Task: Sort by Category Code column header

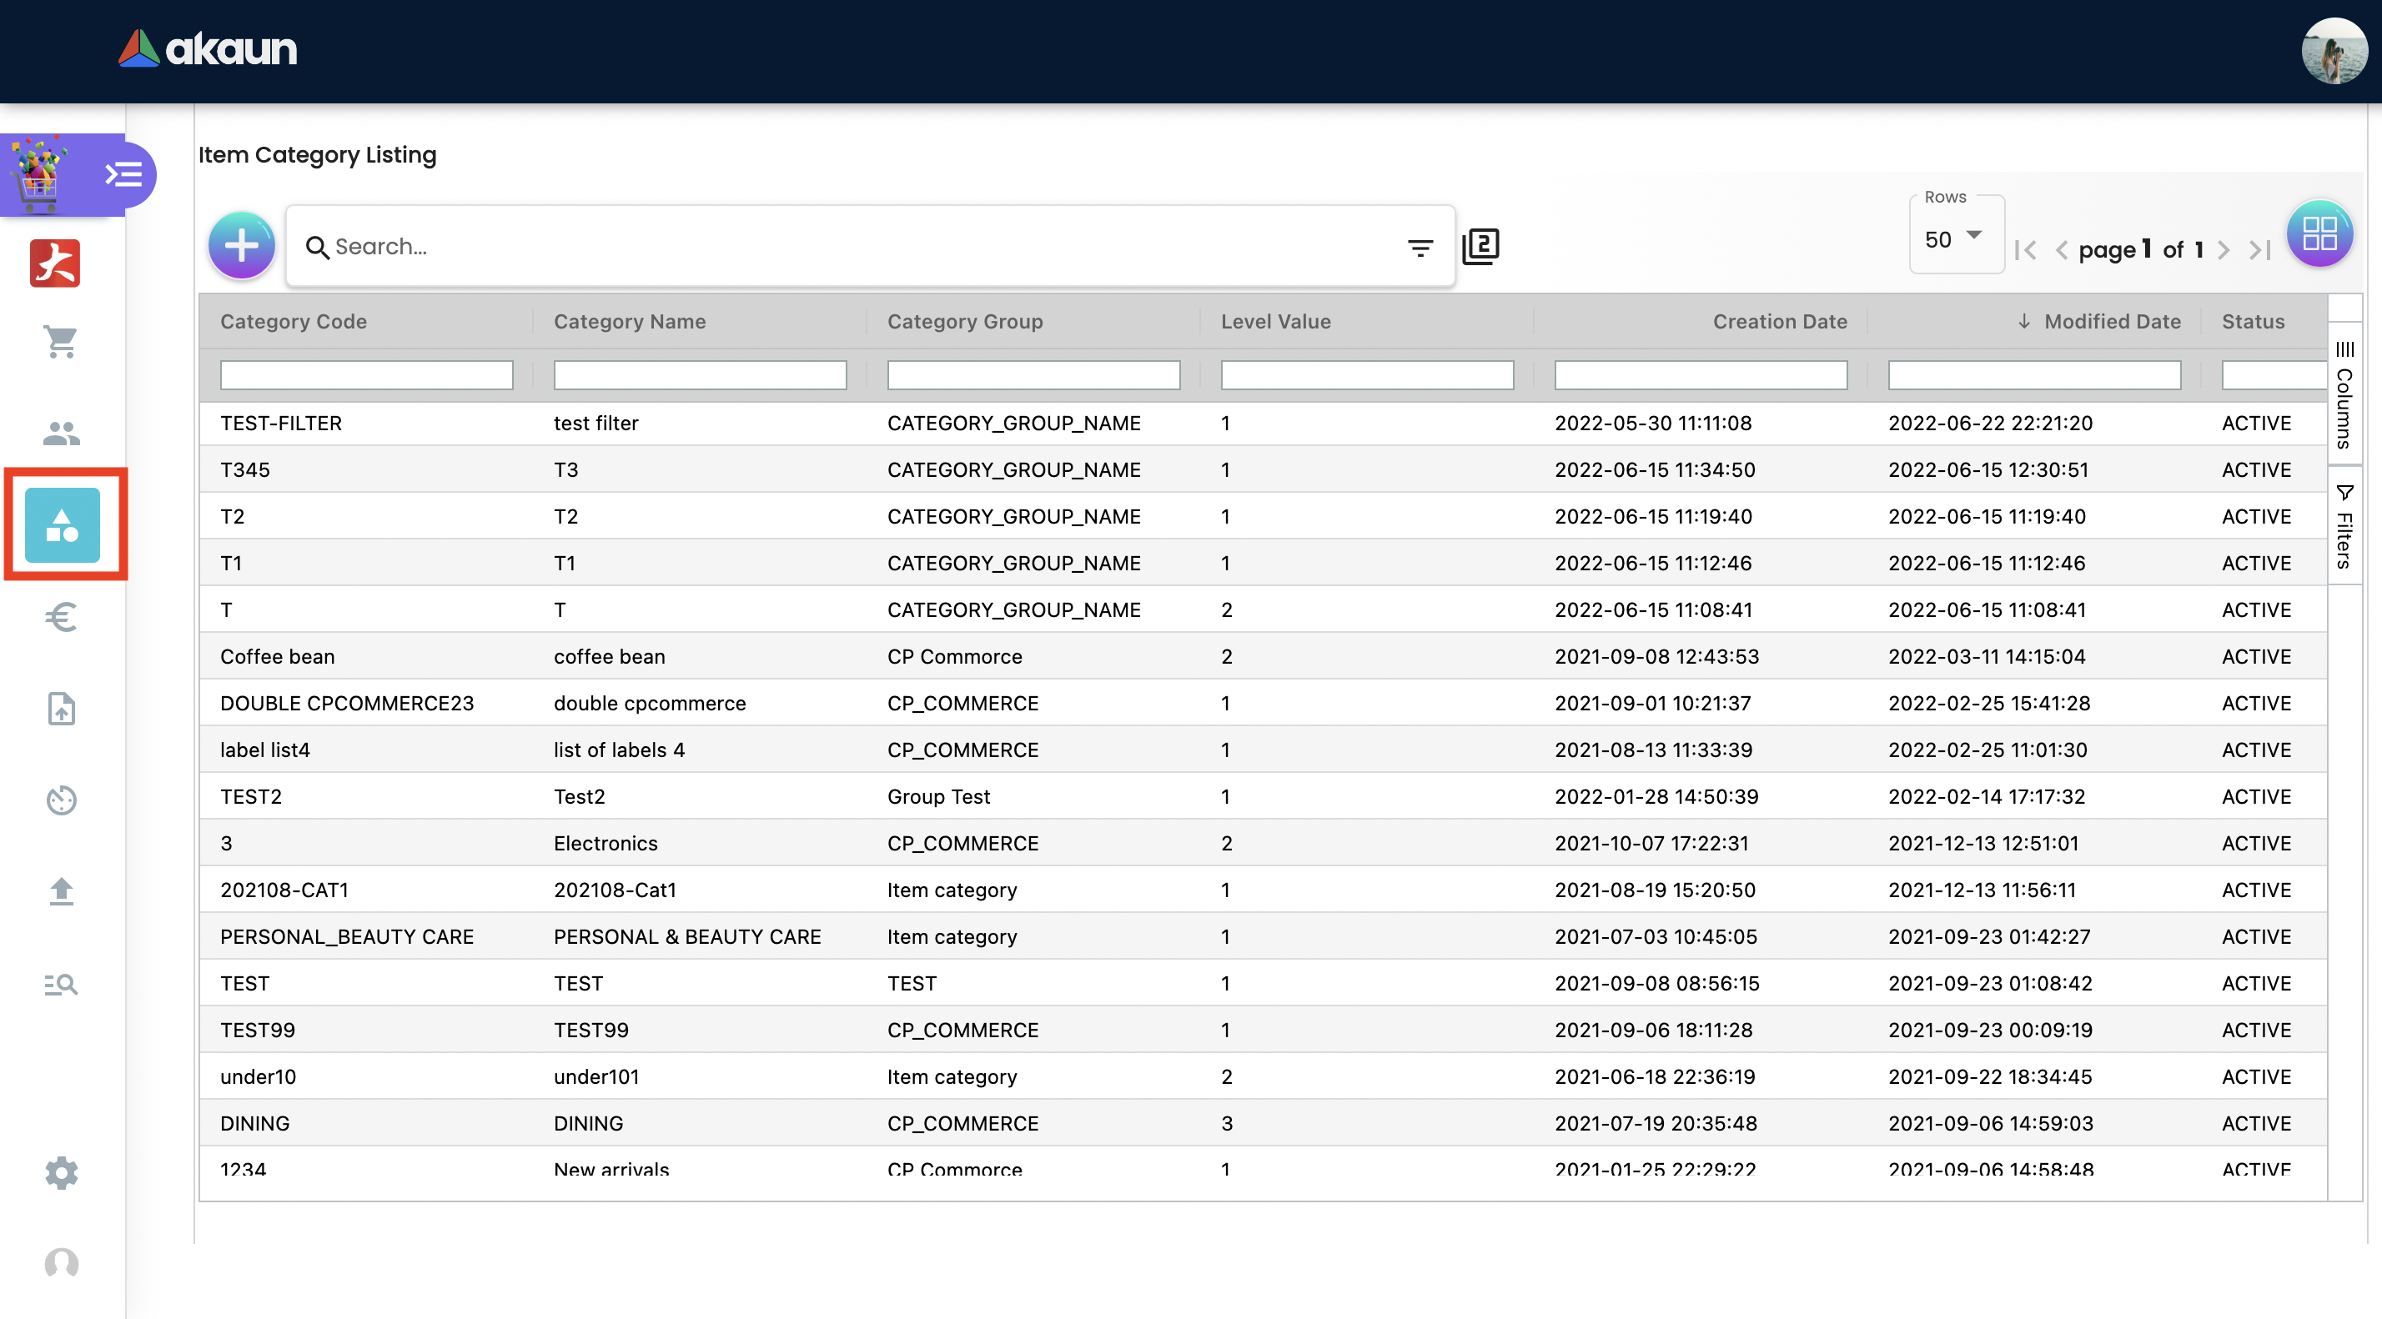Action: point(293,321)
